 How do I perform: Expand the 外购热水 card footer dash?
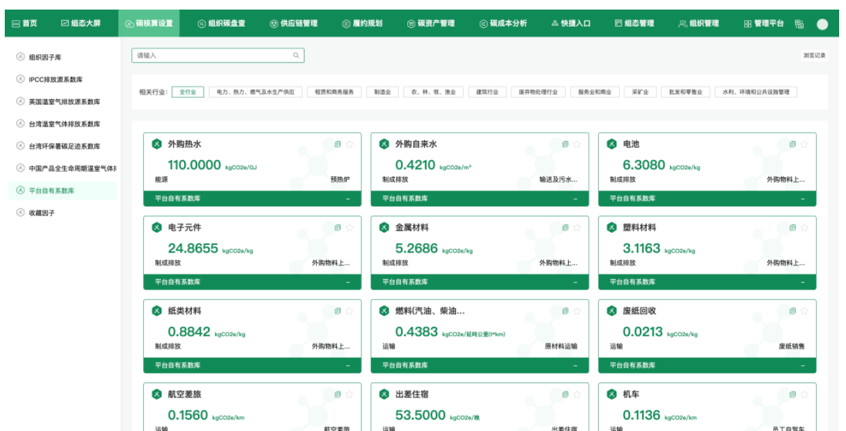coord(348,199)
